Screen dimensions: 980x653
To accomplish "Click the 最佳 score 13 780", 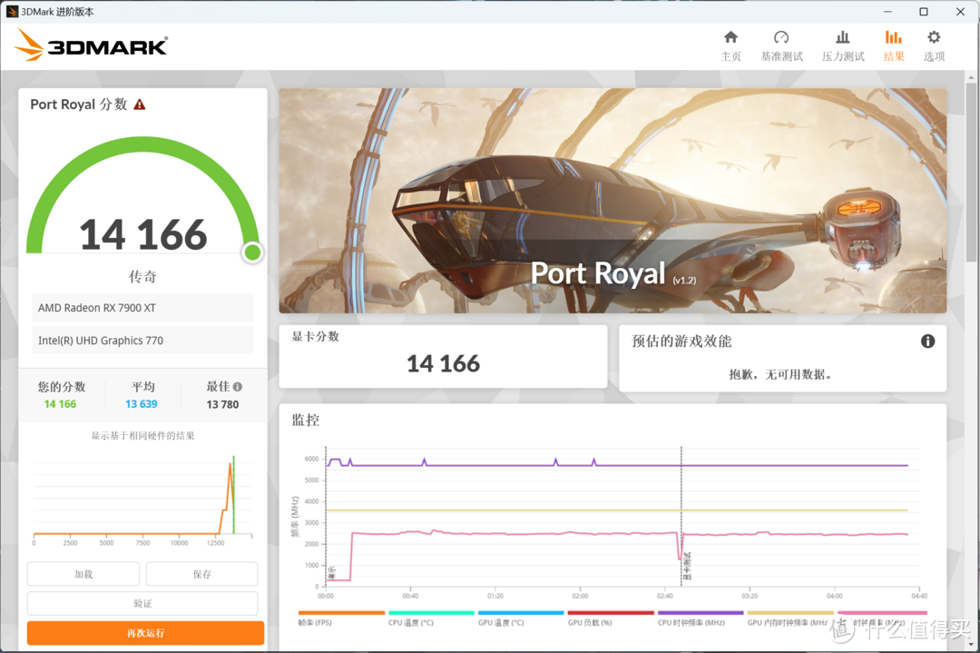I will (222, 405).
